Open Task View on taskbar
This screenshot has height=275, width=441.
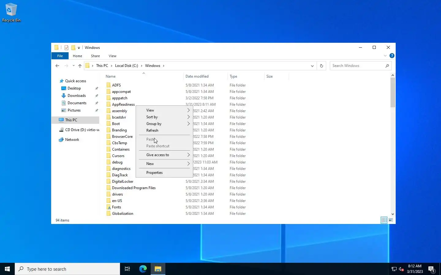127,269
